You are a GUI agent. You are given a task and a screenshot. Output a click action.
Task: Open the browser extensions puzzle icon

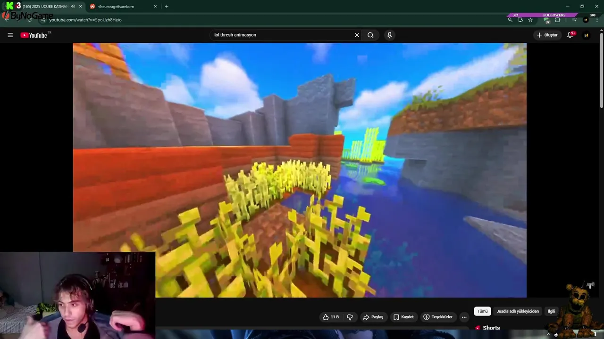tap(558, 20)
